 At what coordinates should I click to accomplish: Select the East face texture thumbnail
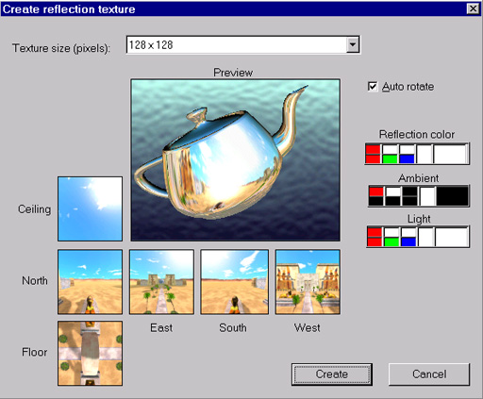pos(161,282)
